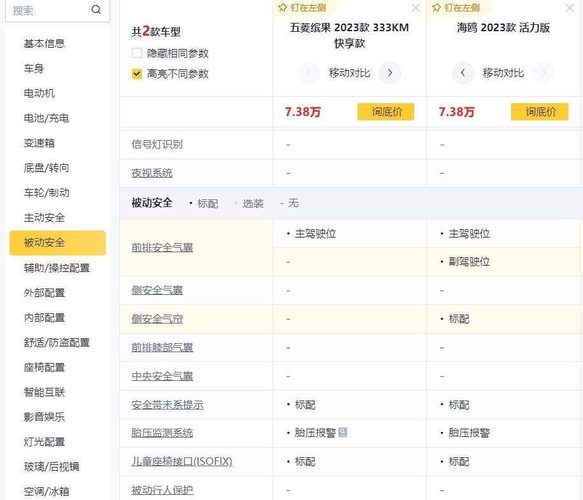
Task: Pin 海鸥 2023款 column to left side
Action: [456, 8]
